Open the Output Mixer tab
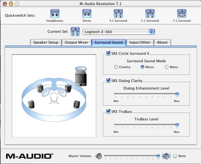Image resolution: width=201 pixels, height=164 pixels. [x=76, y=42]
